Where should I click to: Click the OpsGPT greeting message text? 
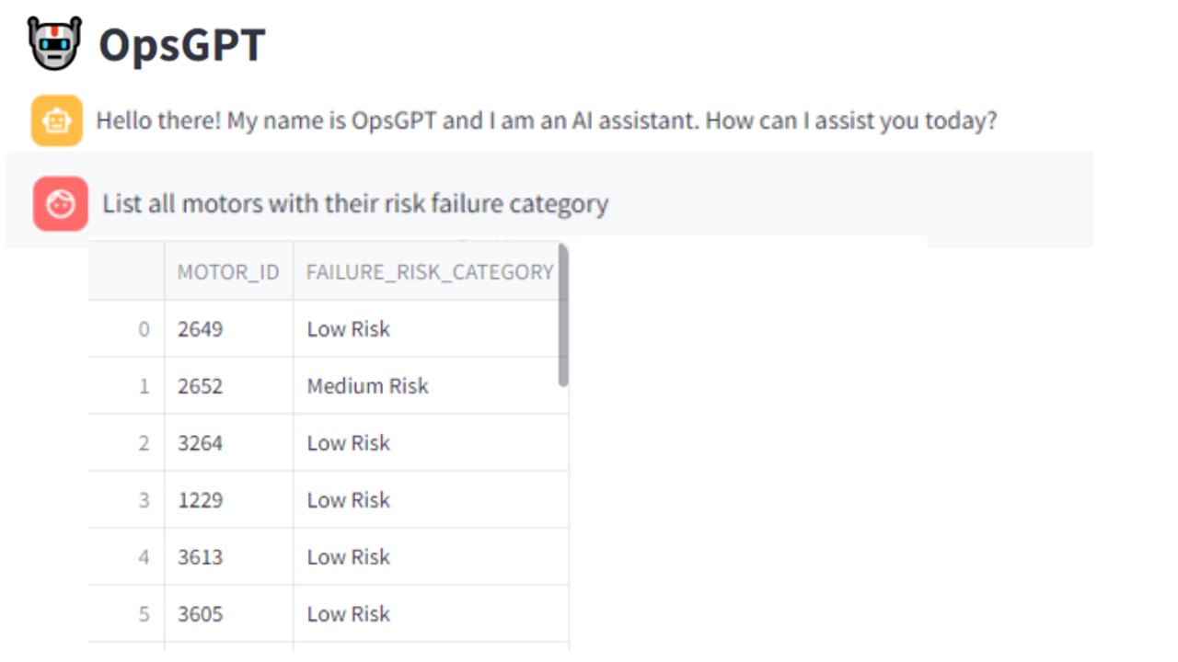(547, 120)
